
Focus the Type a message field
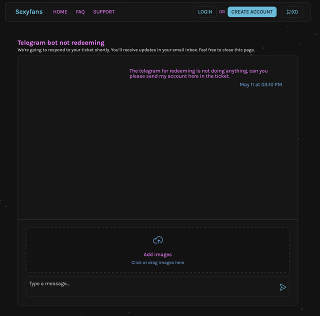(158, 286)
